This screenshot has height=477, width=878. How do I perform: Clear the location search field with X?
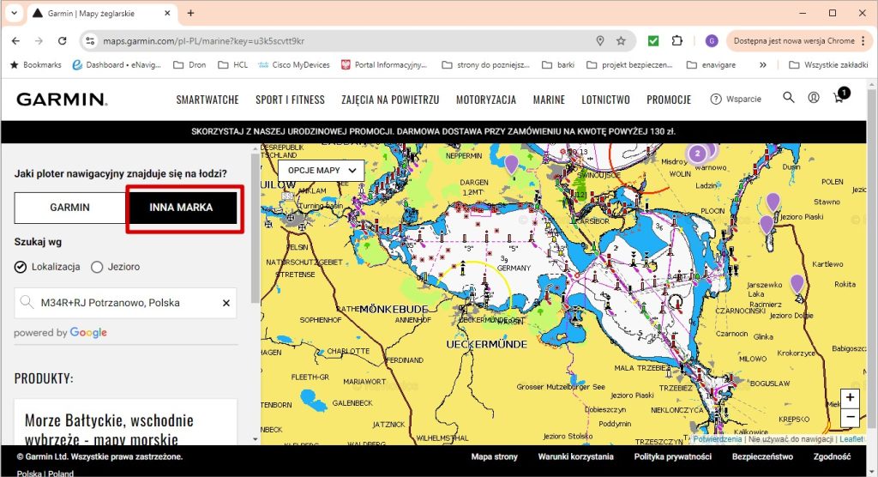coord(226,303)
